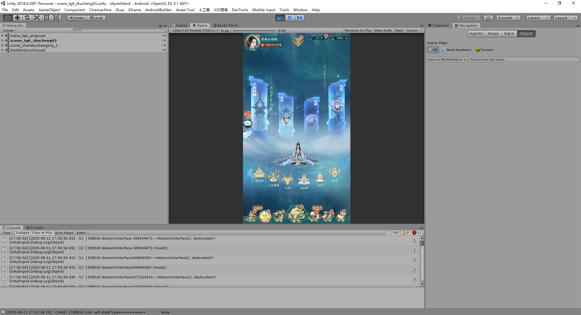The height and width of the screenshot is (315, 581).
Task: Open Game resolution 1280x720 Portrait dropdown
Action: pyautogui.click(x=195, y=31)
